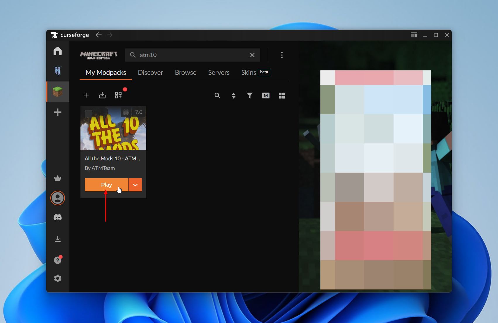
Task: Open the sort order arrows
Action: tap(233, 95)
